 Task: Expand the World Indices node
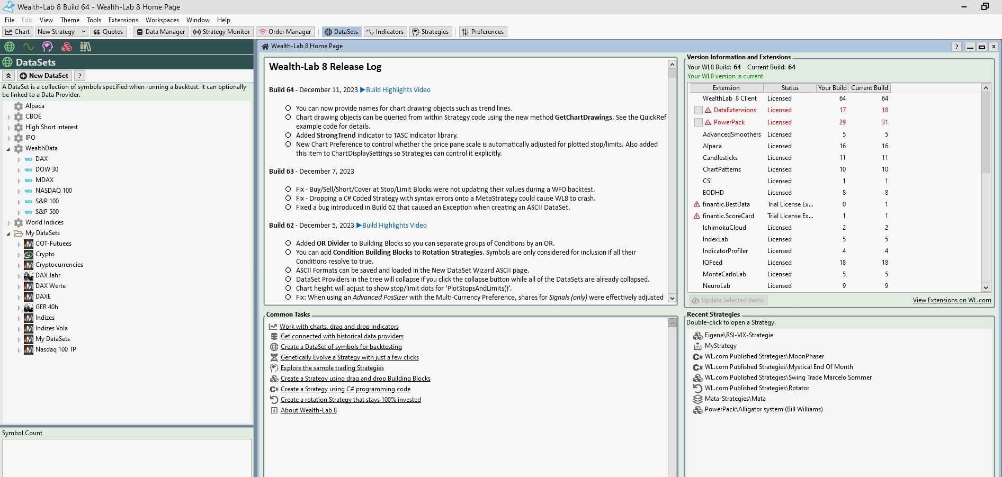pos(8,223)
